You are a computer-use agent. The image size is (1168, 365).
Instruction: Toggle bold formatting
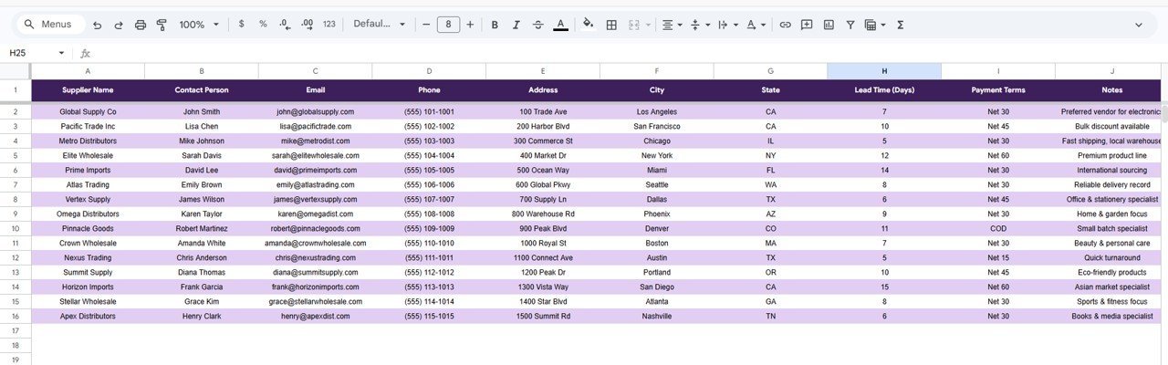(495, 25)
